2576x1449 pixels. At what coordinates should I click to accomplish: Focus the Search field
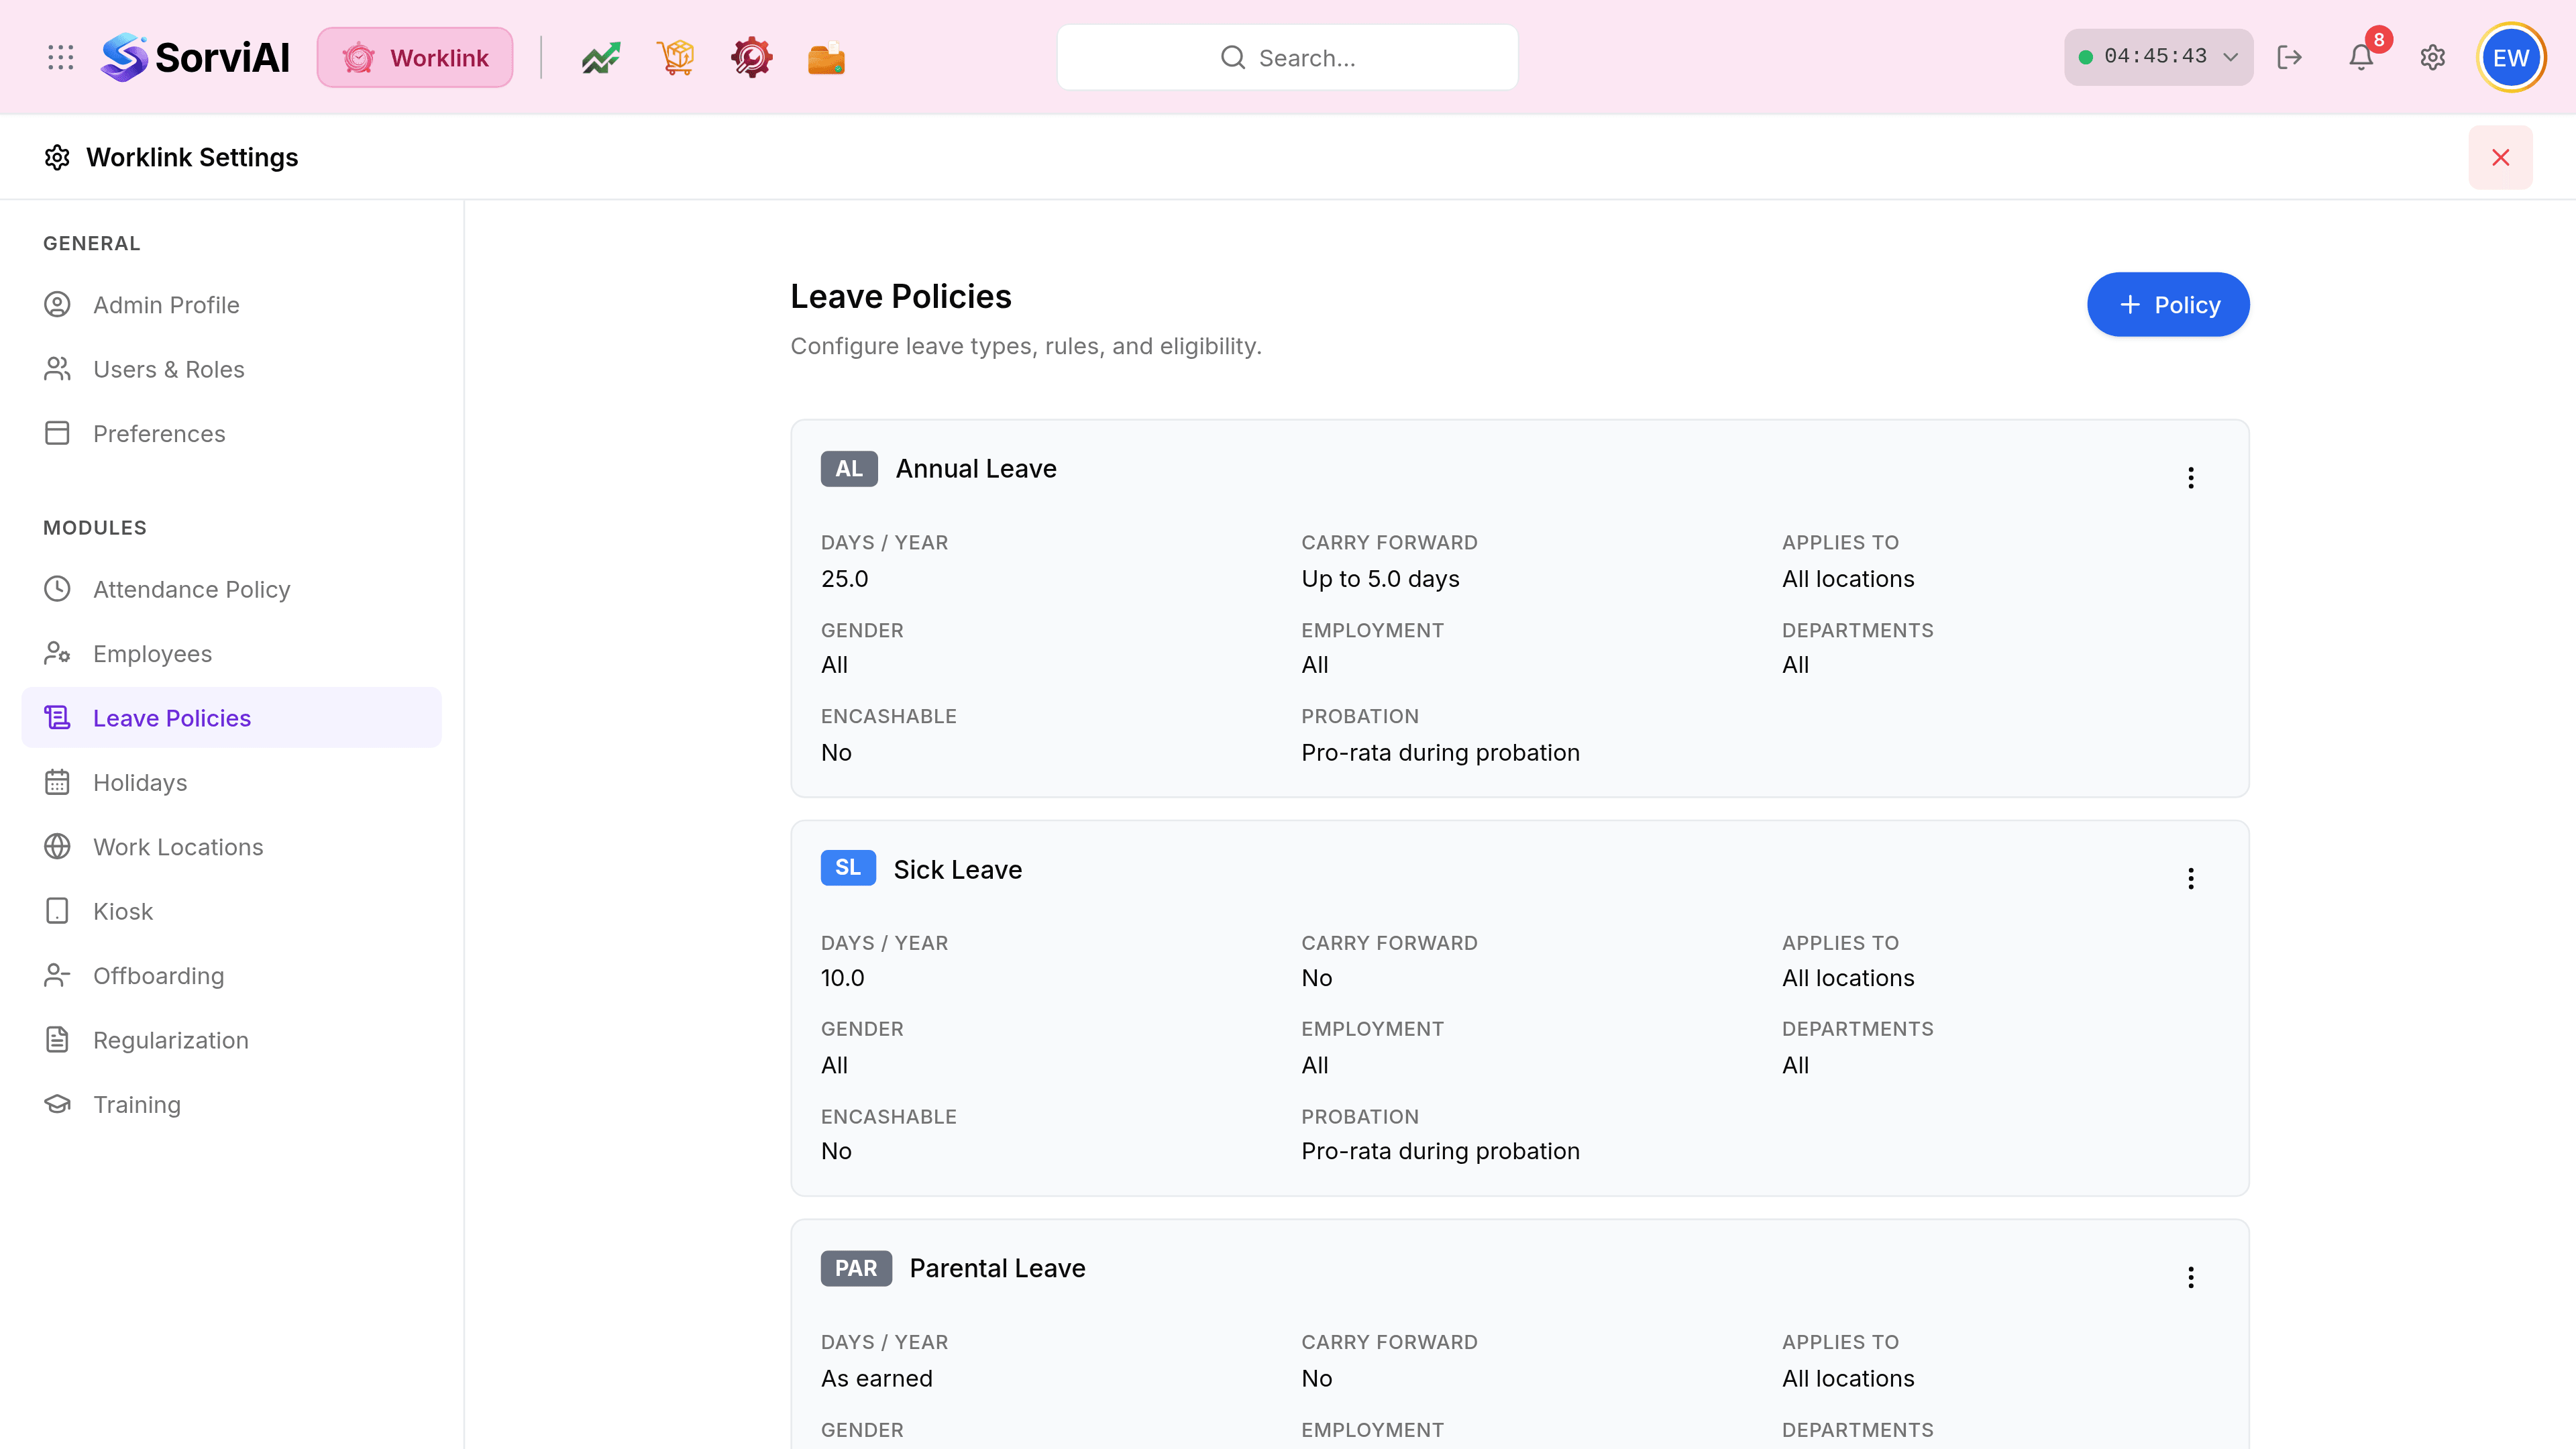[1287, 57]
